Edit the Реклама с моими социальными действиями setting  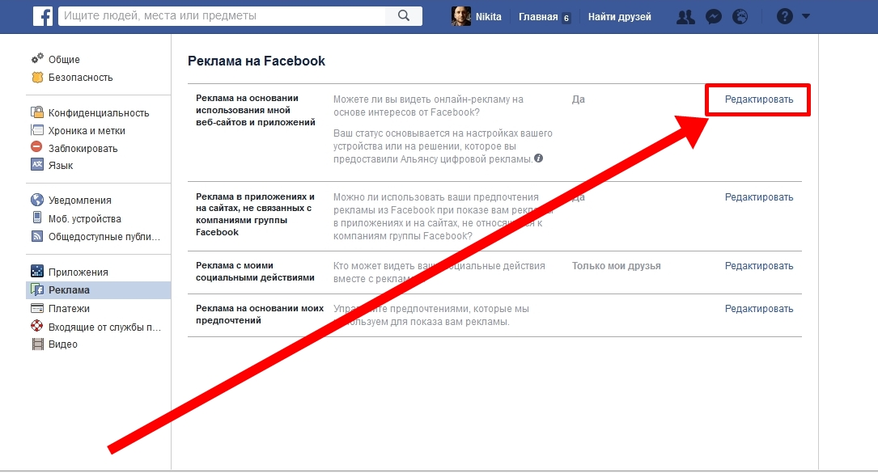(758, 266)
